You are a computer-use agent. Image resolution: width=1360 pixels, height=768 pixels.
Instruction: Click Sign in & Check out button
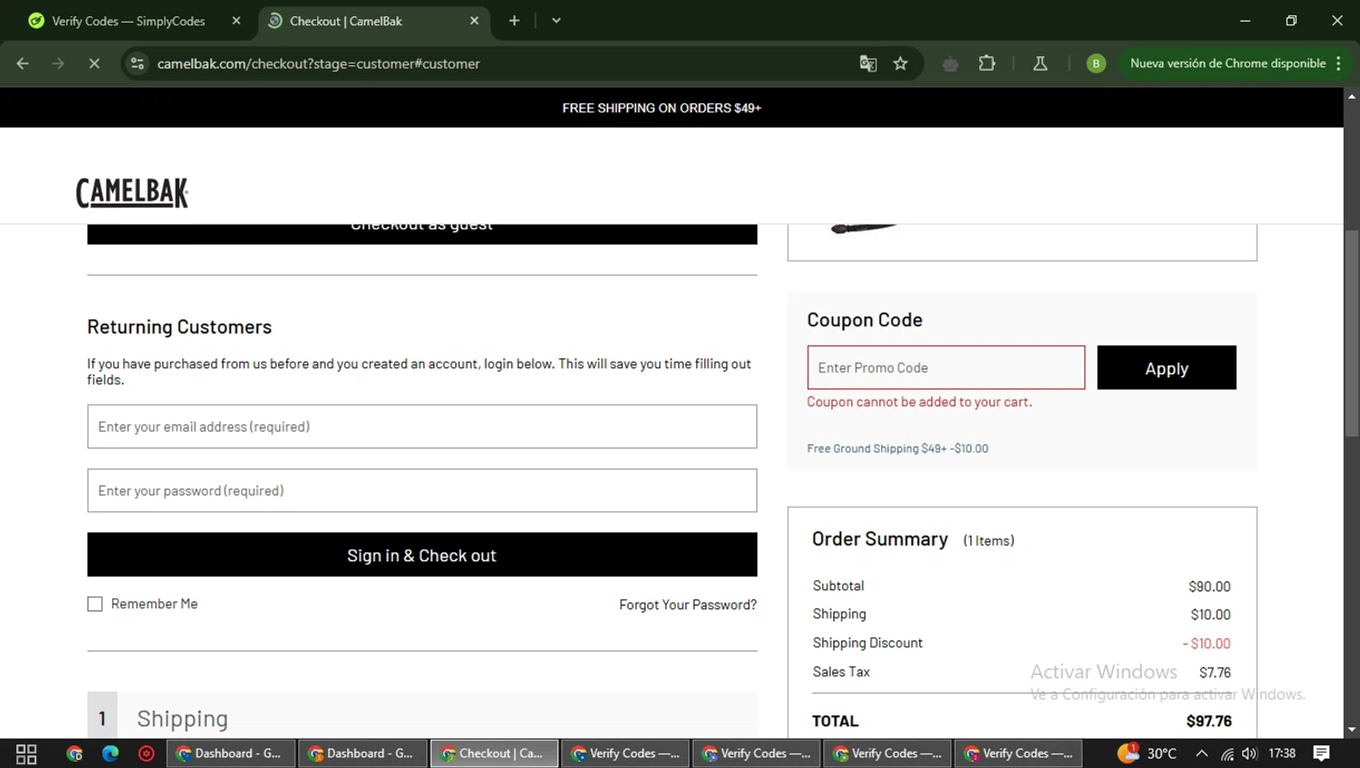pyautogui.click(x=422, y=555)
